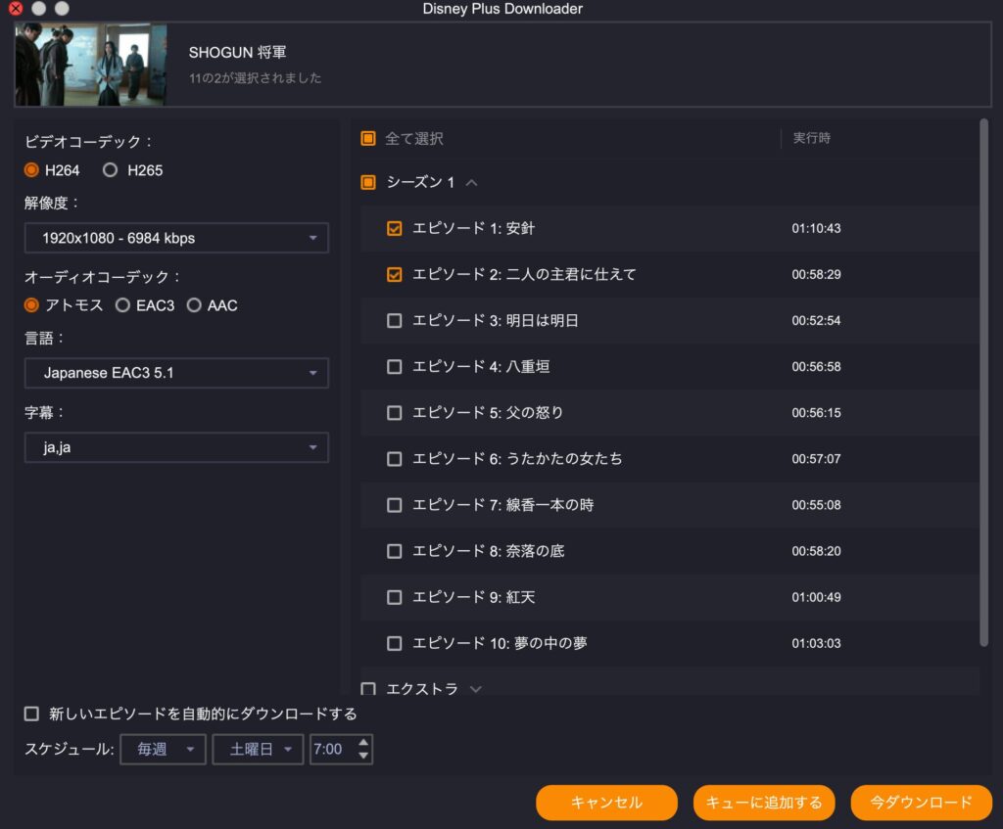
Task: Click the duration 00:56:58
Action: tap(816, 367)
